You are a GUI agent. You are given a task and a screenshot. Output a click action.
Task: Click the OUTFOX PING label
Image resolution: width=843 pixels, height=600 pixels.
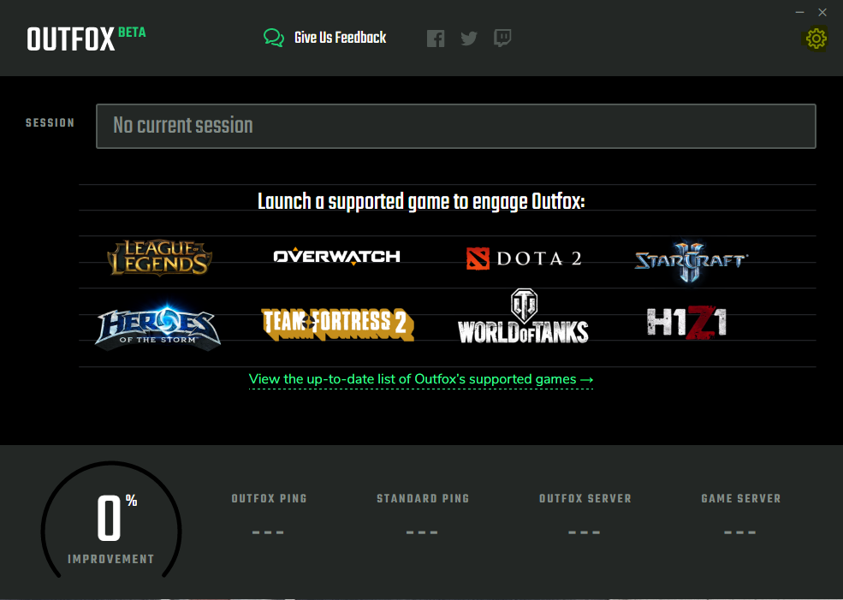(x=270, y=499)
